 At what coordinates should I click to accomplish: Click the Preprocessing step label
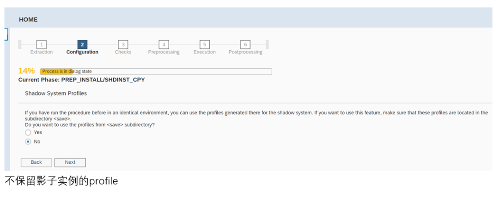[164, 52]
